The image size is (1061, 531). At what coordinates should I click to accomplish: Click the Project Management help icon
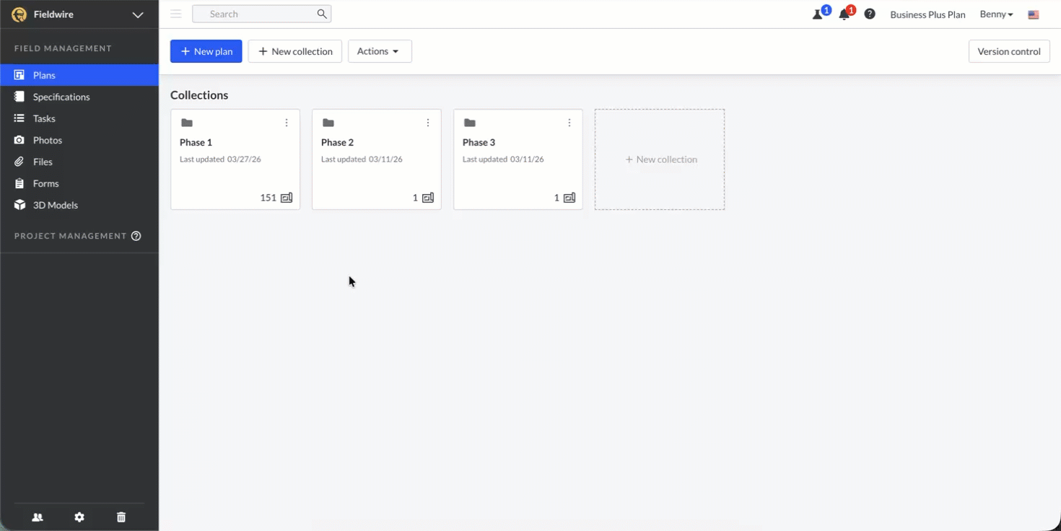click(136, 236)
